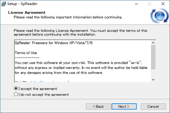Click the "Setup - SpReader" title bar text
This screenshot has height=113, width=170.
coord(22,4)
